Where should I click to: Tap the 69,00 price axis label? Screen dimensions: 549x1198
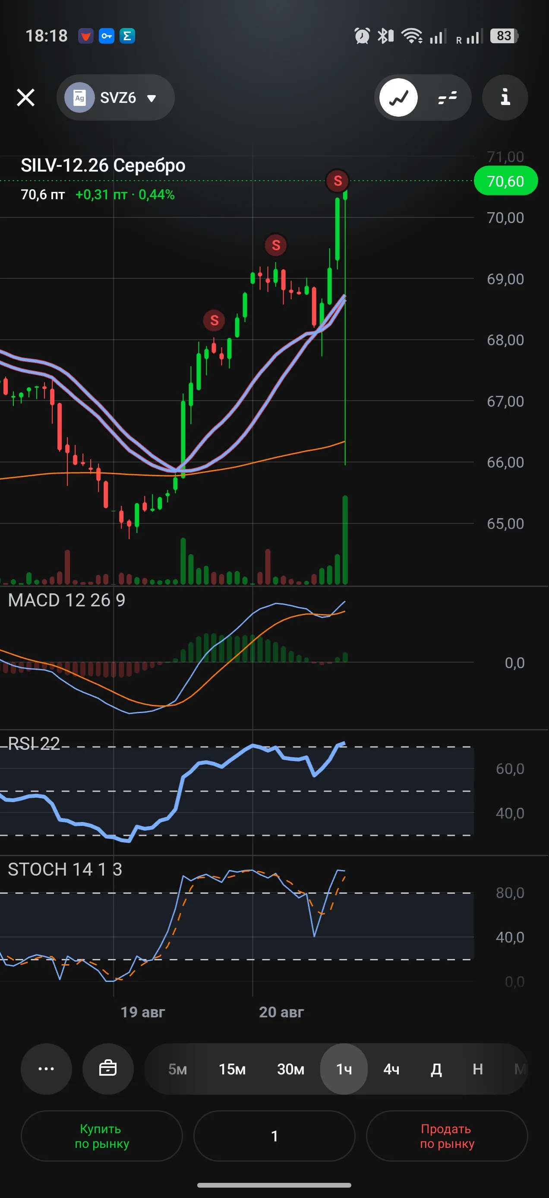point(505,279)
